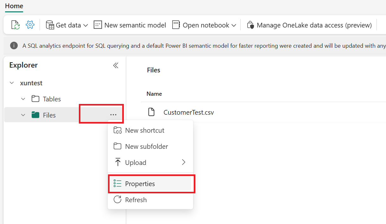This screenshot has height=224, width=386.
Task: Expand the Tables folder chevron
Action: tap(23, 99)
